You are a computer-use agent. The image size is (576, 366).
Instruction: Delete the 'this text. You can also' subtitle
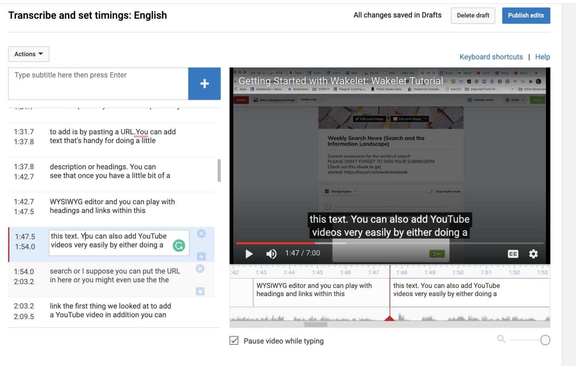point(201,234)
